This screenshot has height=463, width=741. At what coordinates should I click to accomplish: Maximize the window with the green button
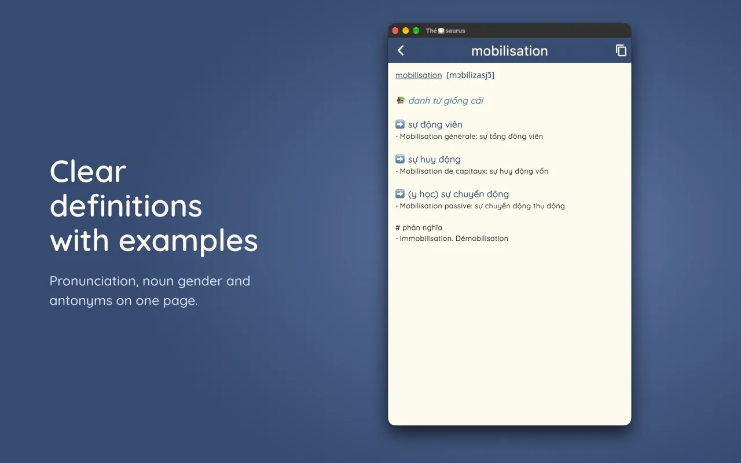(416, 31)
